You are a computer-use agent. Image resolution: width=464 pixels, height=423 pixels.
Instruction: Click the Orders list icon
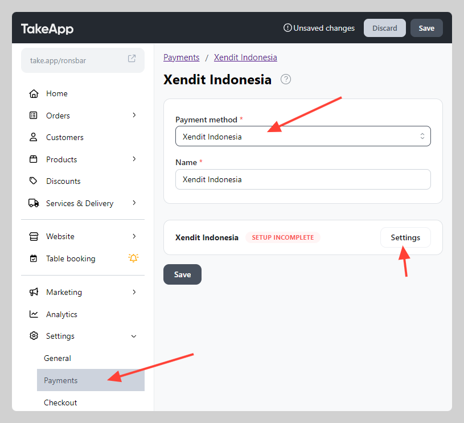(34, 116)
